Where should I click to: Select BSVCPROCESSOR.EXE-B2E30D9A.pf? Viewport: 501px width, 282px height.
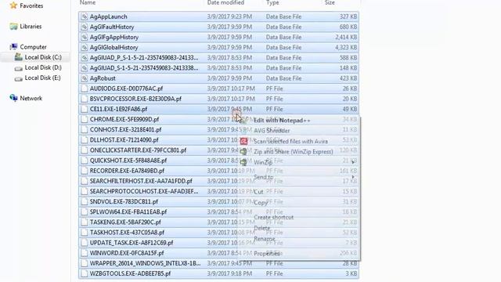tap(218, 99)
